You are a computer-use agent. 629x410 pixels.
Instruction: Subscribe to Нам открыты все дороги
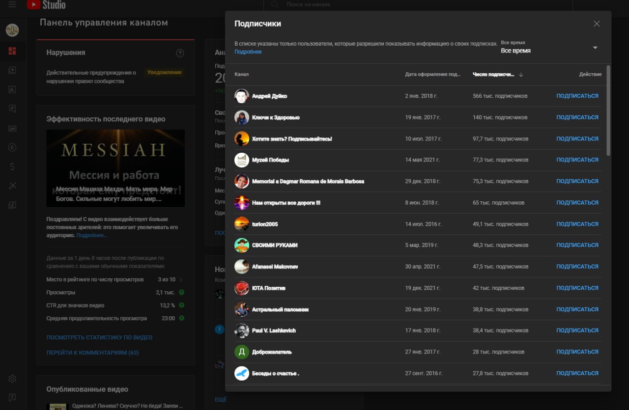click(577, 202)
